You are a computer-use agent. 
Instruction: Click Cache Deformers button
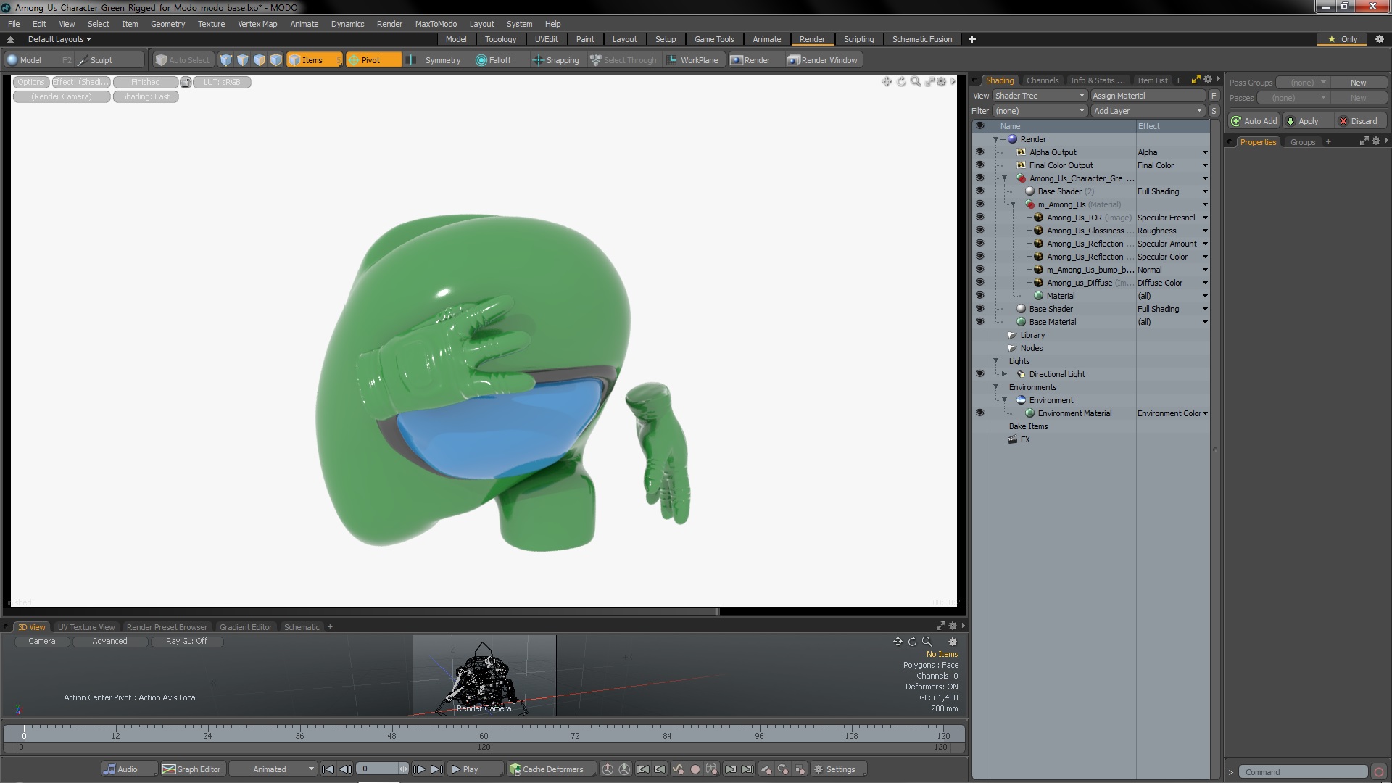coord(551,769)
